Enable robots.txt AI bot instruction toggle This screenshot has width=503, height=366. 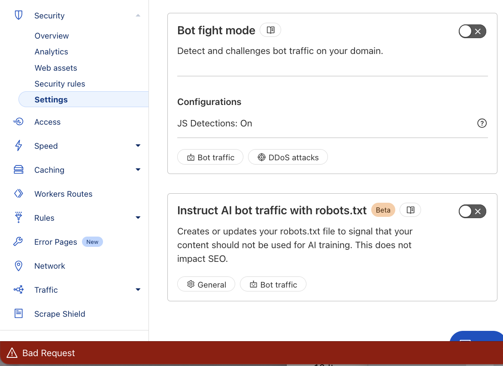point(472,211)
